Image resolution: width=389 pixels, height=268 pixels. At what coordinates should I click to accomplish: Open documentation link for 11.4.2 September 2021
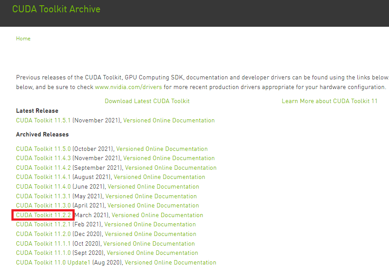[171, 168]
